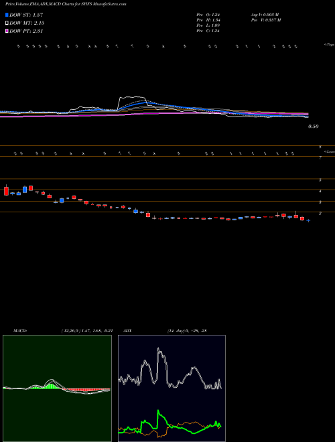Select the 'DOW MT: 2.15' legend label
The image size is (335, 442).
pos(27,23)
